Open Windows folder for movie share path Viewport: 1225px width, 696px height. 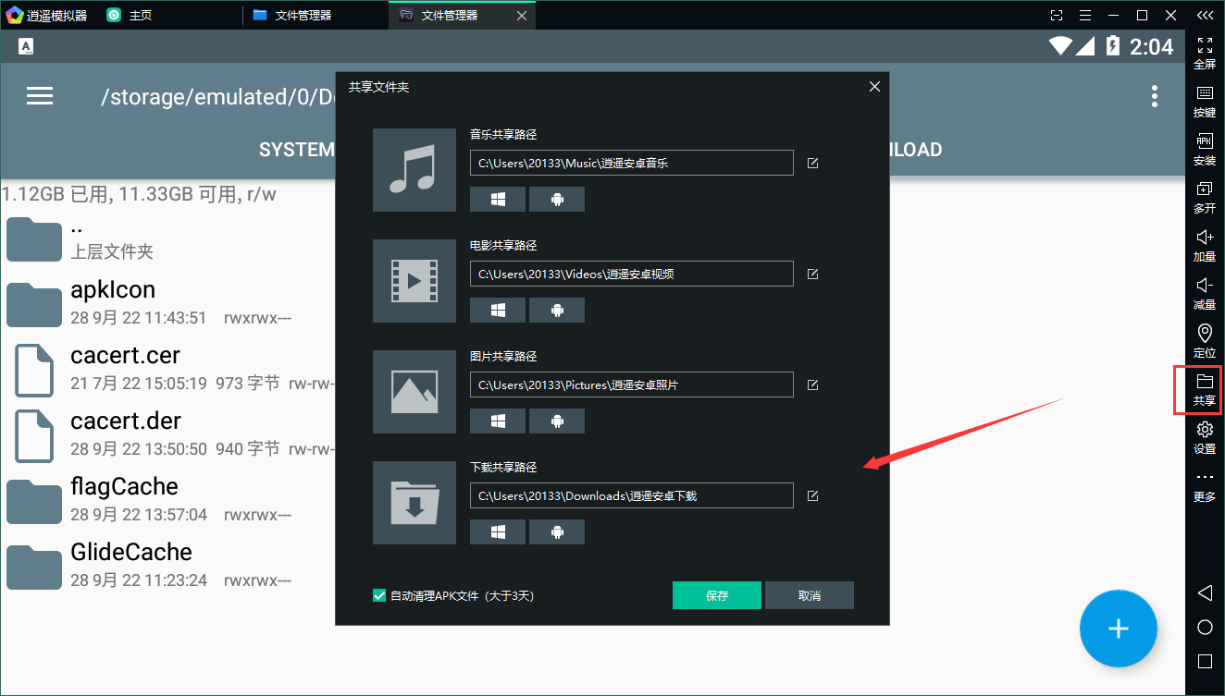click(x=498, y=311)
